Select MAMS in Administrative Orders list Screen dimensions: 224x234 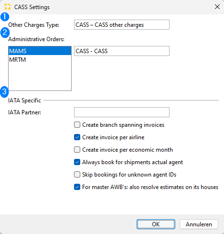click(x=40, y=51)
